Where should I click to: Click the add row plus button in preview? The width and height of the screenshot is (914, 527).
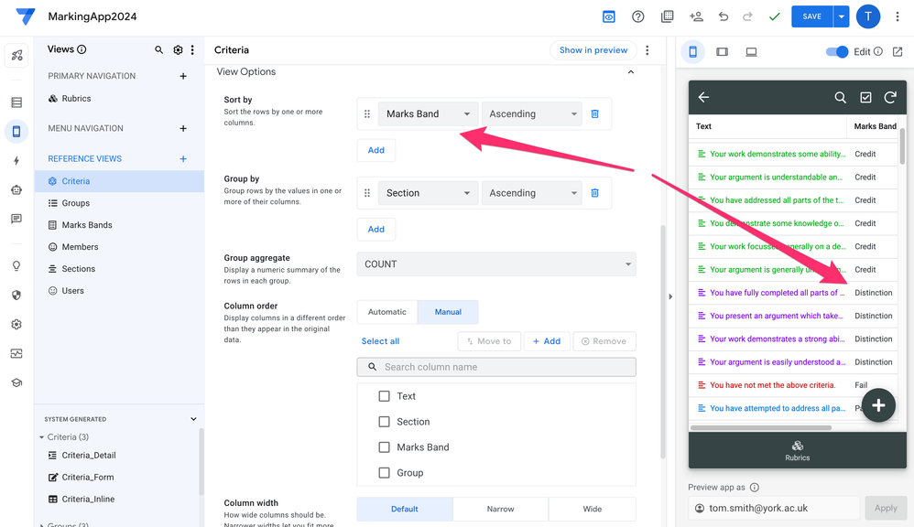878,405
